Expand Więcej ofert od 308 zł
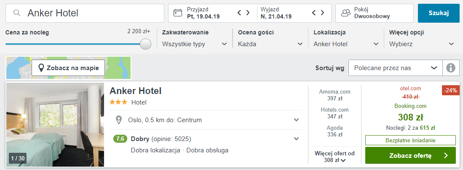The height and width of the screenshot is (170, 463). 335,157
